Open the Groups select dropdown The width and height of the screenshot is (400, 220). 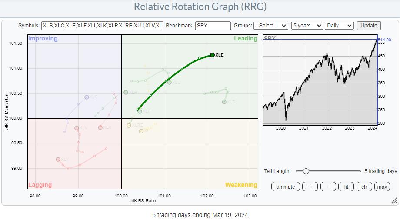(271, 26)
